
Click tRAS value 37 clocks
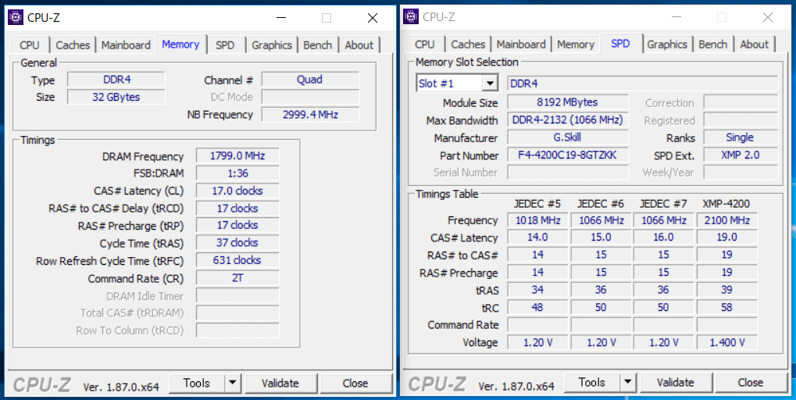point(237,243)
